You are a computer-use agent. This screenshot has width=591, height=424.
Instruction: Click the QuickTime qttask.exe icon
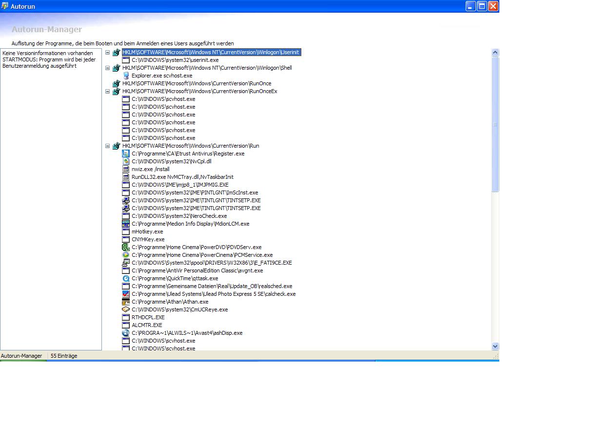coord(126,278)
